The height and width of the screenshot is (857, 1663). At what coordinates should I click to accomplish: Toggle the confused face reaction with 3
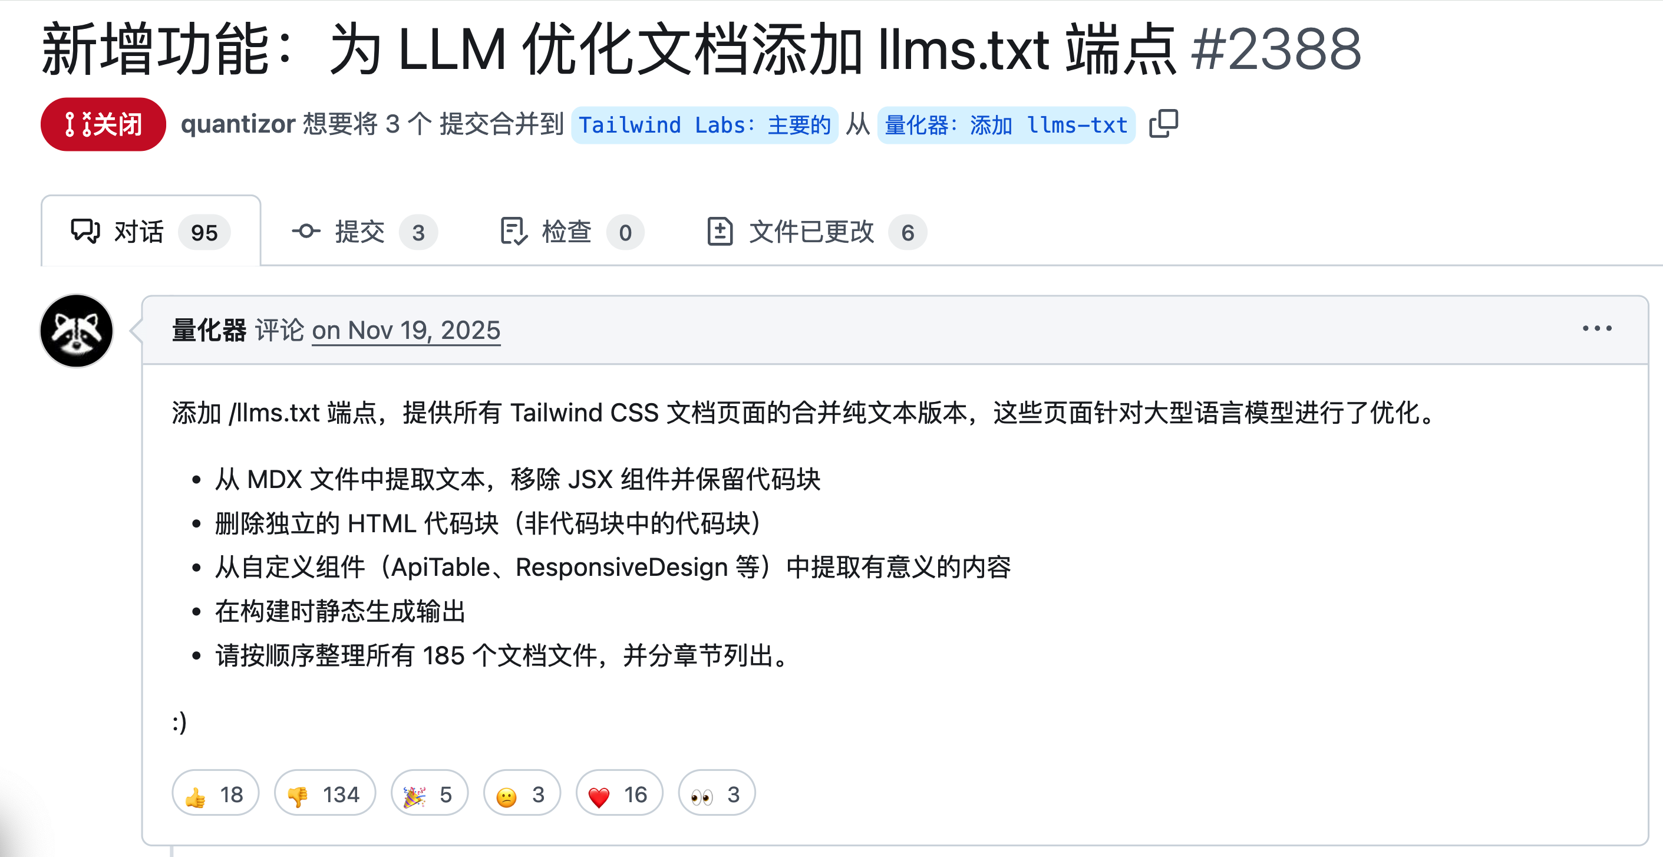coord(522,793)
